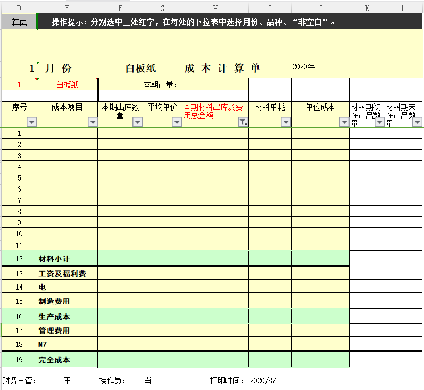Click the 财务主管： label

[x=19, y=380]
